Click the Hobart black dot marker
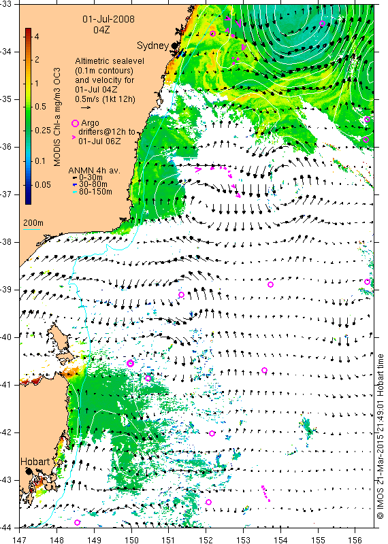The image size is (388, 544). tap(29, 471)
